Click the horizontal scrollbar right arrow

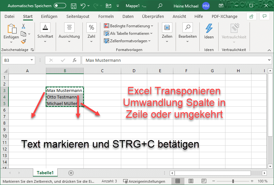coord(265,173)
